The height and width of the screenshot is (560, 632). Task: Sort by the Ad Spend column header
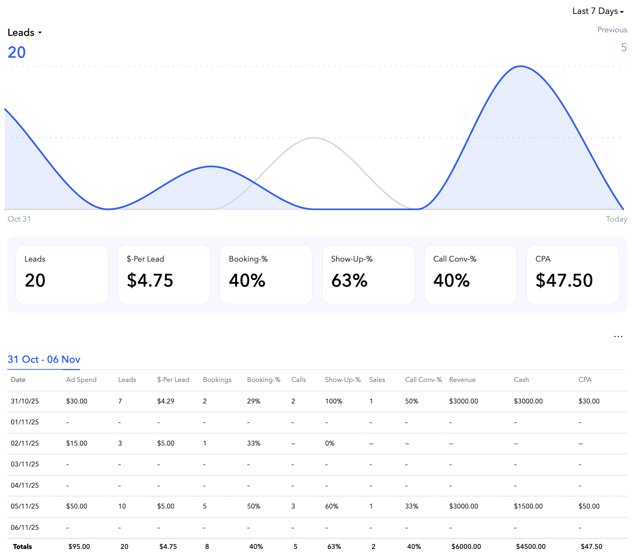[x=81, y=379]
